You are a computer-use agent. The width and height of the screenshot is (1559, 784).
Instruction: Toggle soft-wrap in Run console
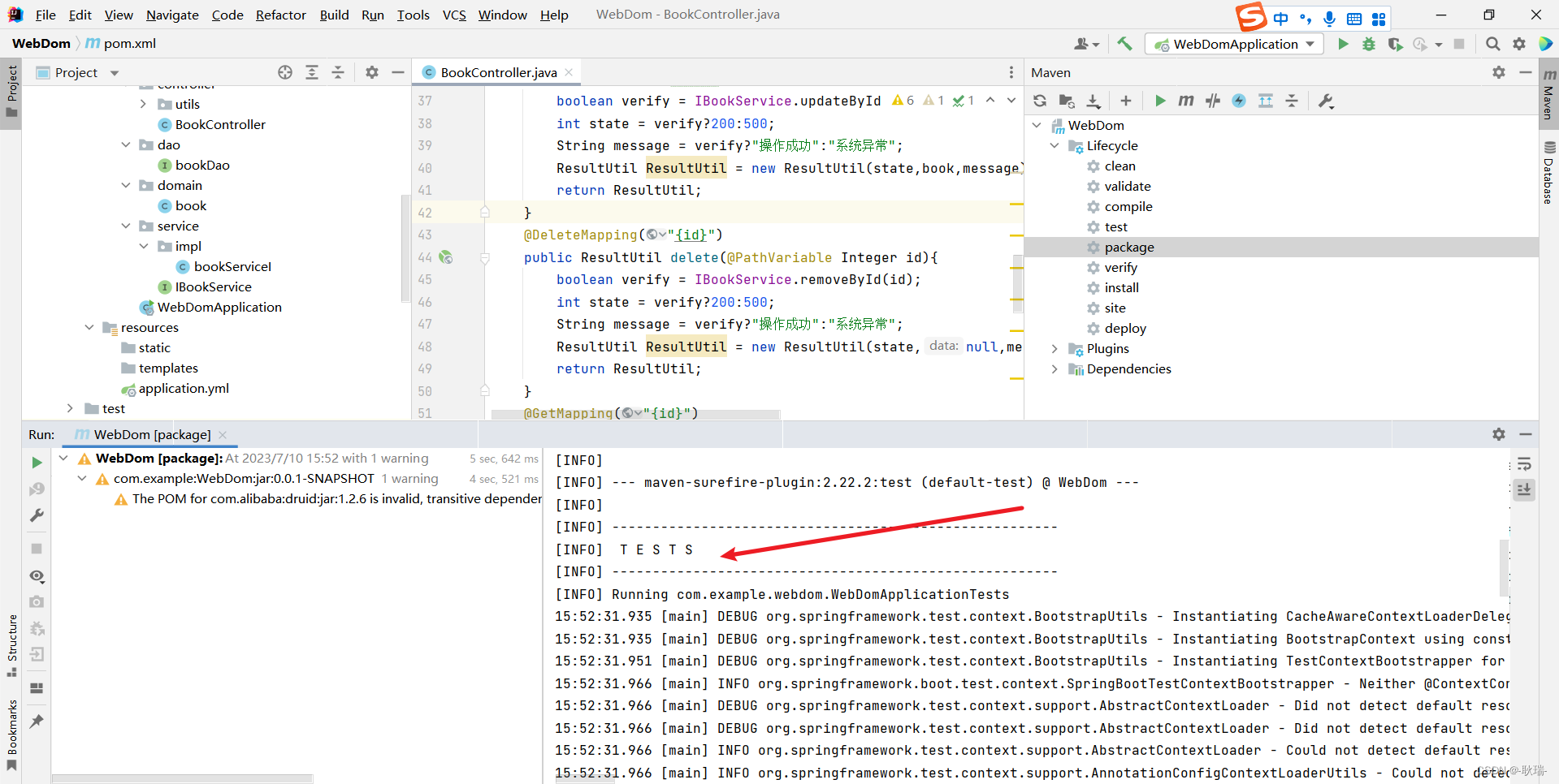(1524, 464)
